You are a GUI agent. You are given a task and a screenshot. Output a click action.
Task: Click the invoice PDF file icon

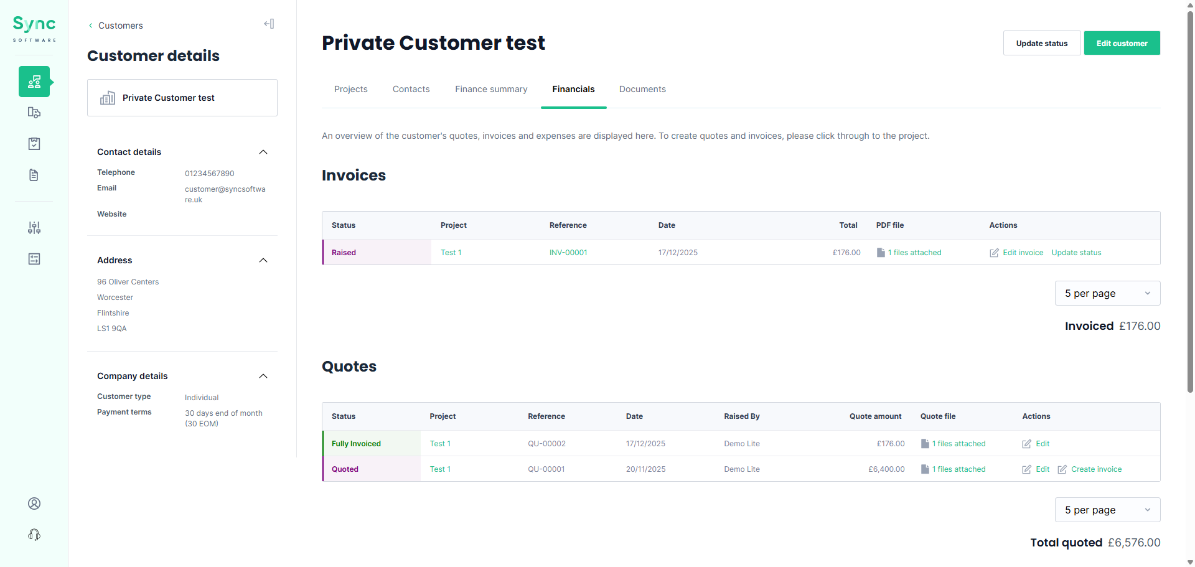tap(881, 253)
